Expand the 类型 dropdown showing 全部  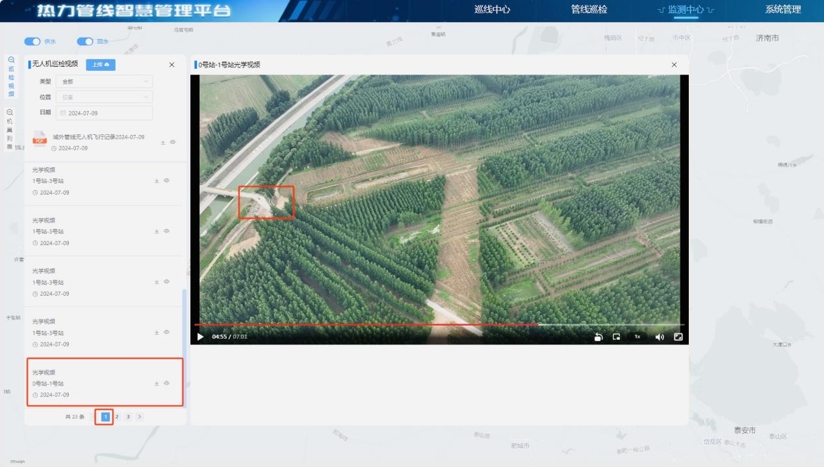pos(104,82)
